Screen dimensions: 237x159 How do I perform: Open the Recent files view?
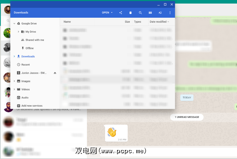coord(25,64)
